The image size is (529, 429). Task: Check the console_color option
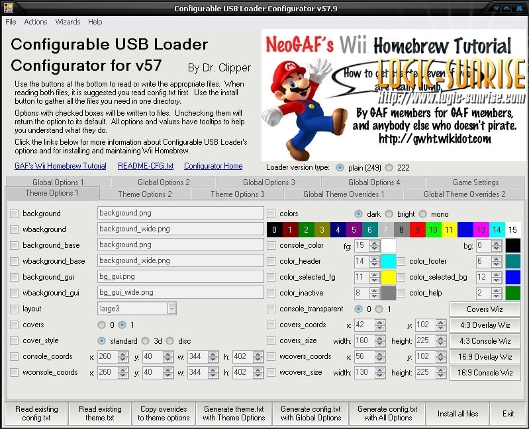tap(271, 245)
